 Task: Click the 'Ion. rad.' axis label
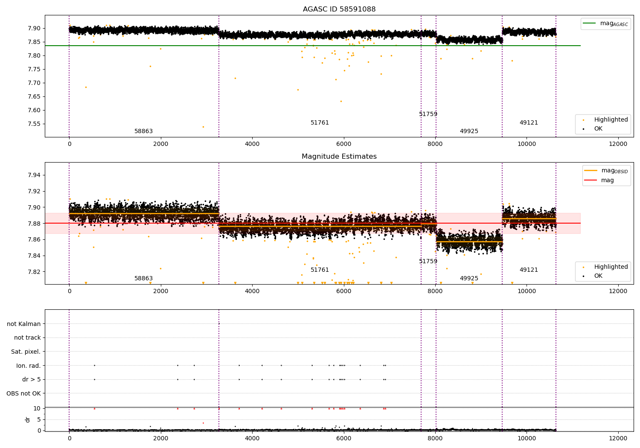pyautogui.click(x=29, y=366)
